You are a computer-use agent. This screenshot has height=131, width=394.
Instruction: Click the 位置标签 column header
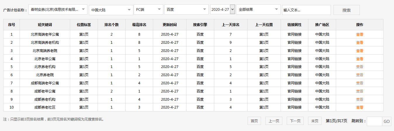84,25
